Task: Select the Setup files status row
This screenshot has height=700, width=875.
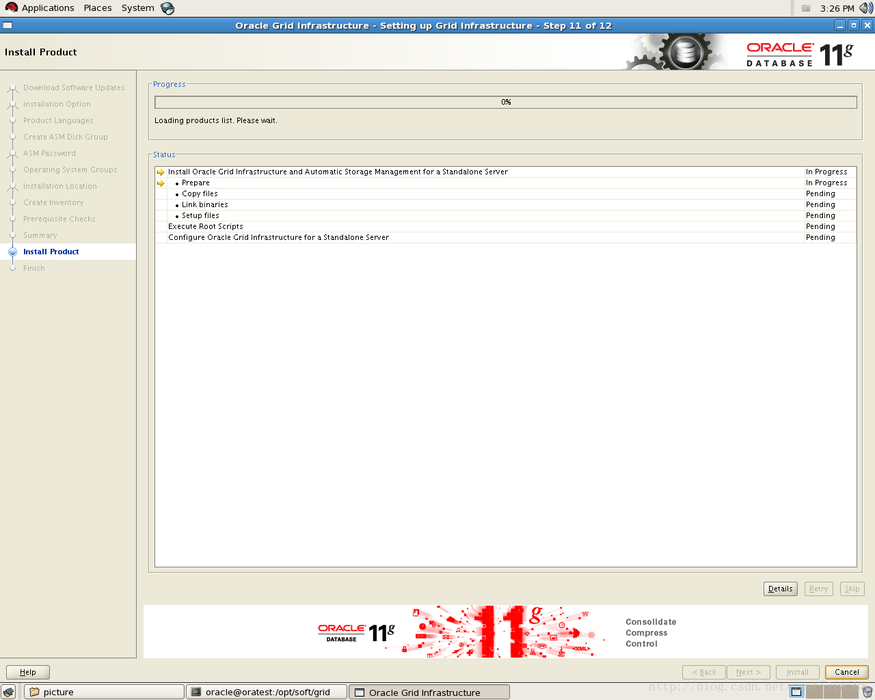Action: pyautogui.click(x=506, y=215)
